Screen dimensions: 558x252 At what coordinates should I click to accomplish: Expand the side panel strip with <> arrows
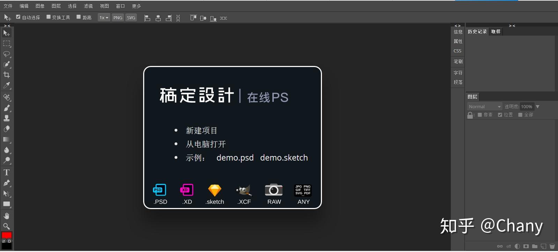457,26
